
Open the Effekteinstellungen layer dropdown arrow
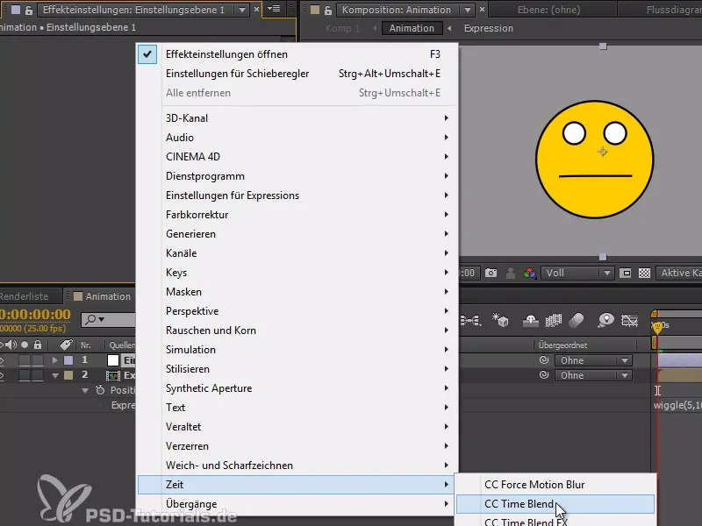click(242, 10)
